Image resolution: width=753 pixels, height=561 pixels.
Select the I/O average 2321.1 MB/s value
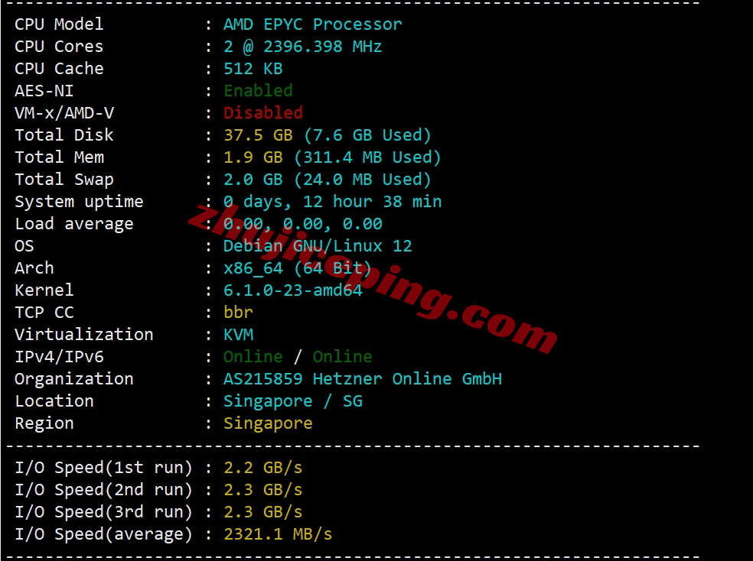click(278, 533)
